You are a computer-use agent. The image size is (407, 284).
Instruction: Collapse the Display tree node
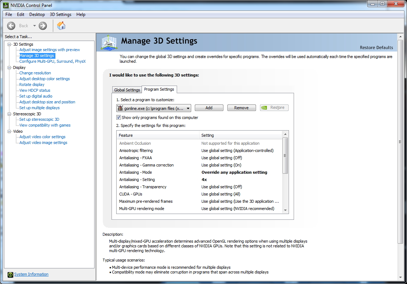click(9, 67)
